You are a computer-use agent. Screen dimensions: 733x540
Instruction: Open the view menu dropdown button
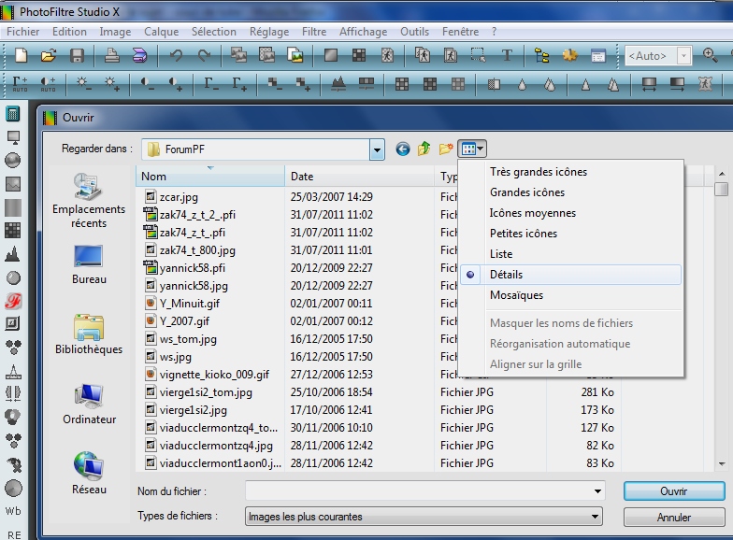click(x=472, y=149)
